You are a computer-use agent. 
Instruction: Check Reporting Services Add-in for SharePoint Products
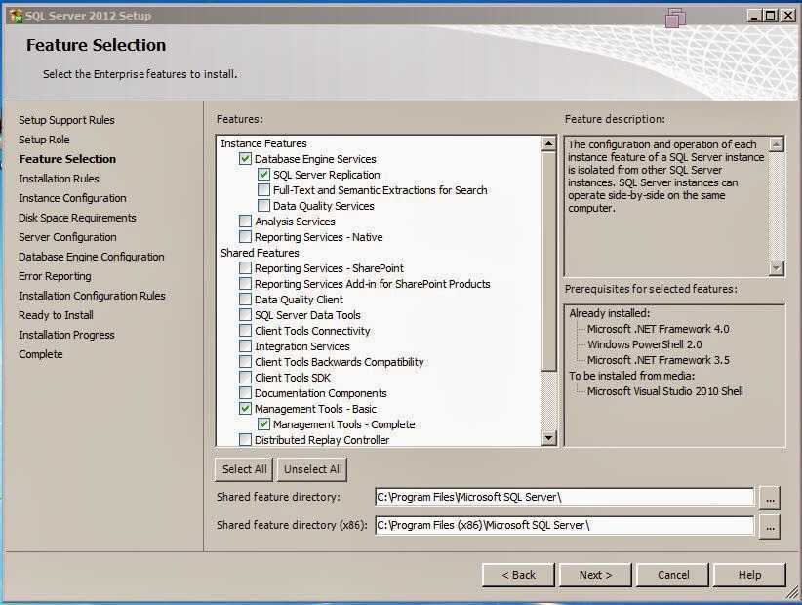245,283
